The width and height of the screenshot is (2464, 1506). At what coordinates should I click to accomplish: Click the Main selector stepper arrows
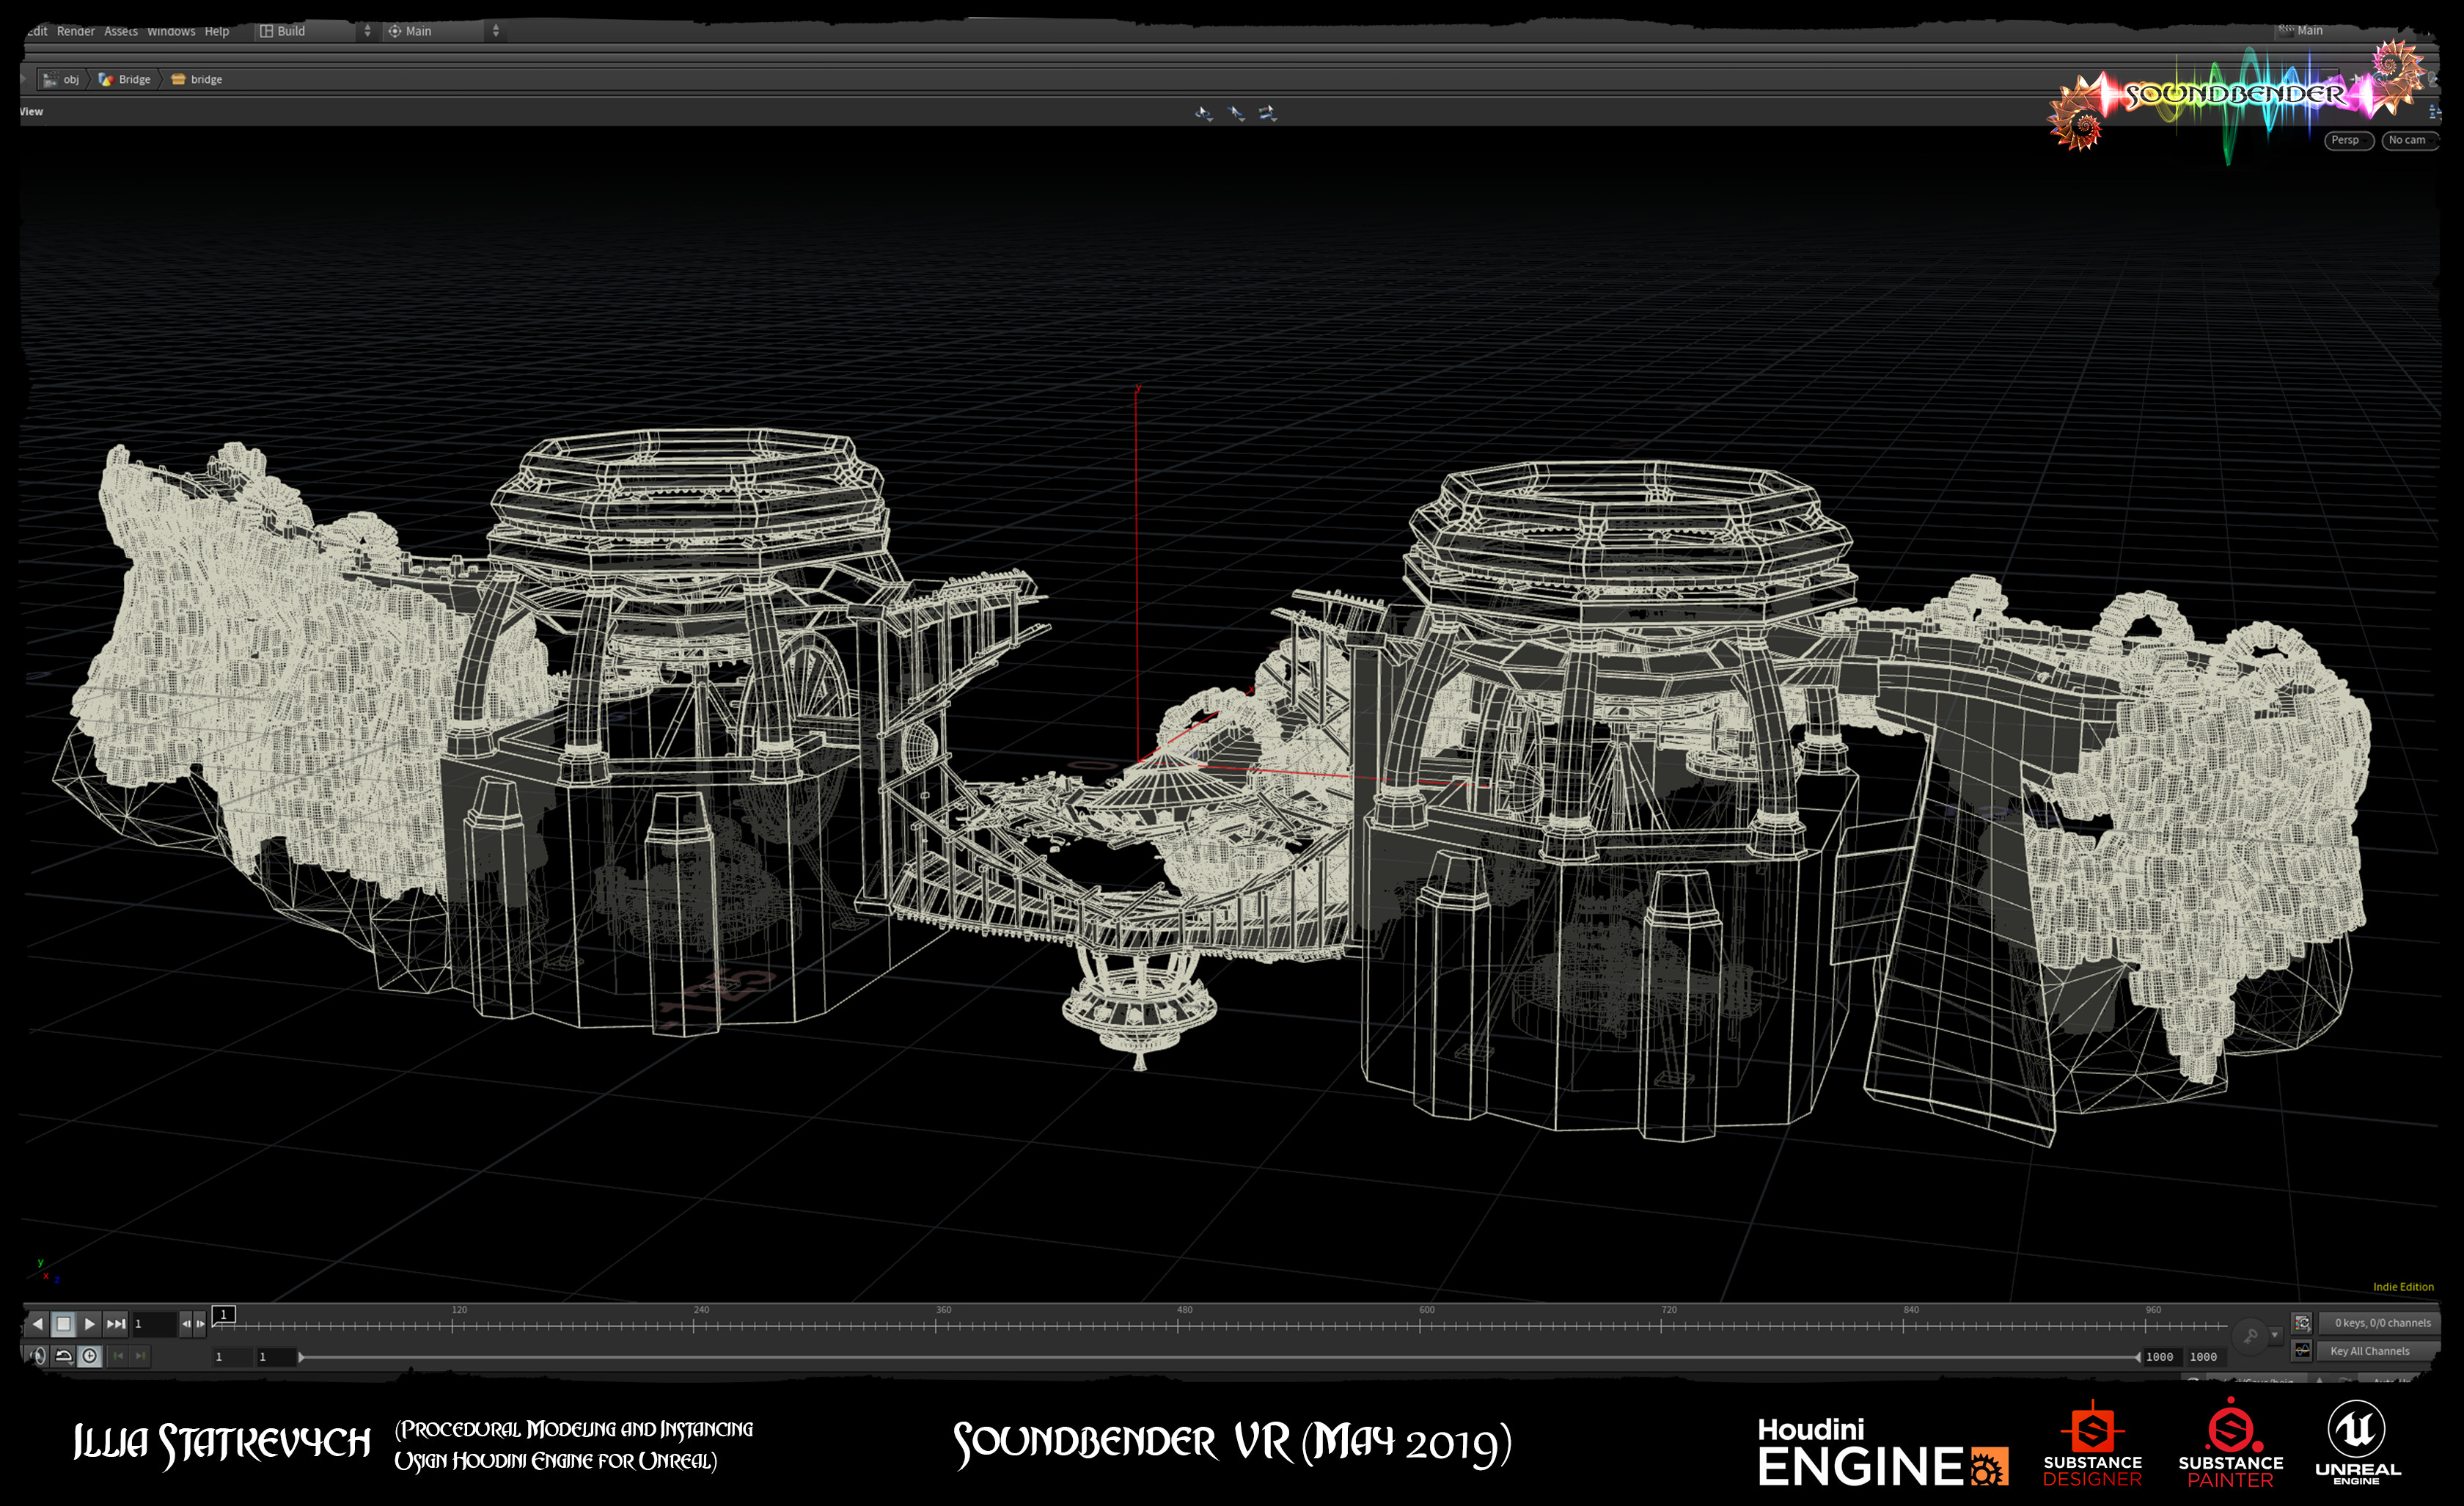point(496,31)
